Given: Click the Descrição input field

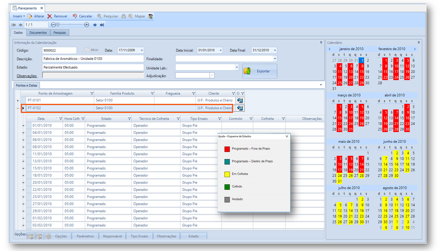Looking at the screenshot, I should [93, 59].
